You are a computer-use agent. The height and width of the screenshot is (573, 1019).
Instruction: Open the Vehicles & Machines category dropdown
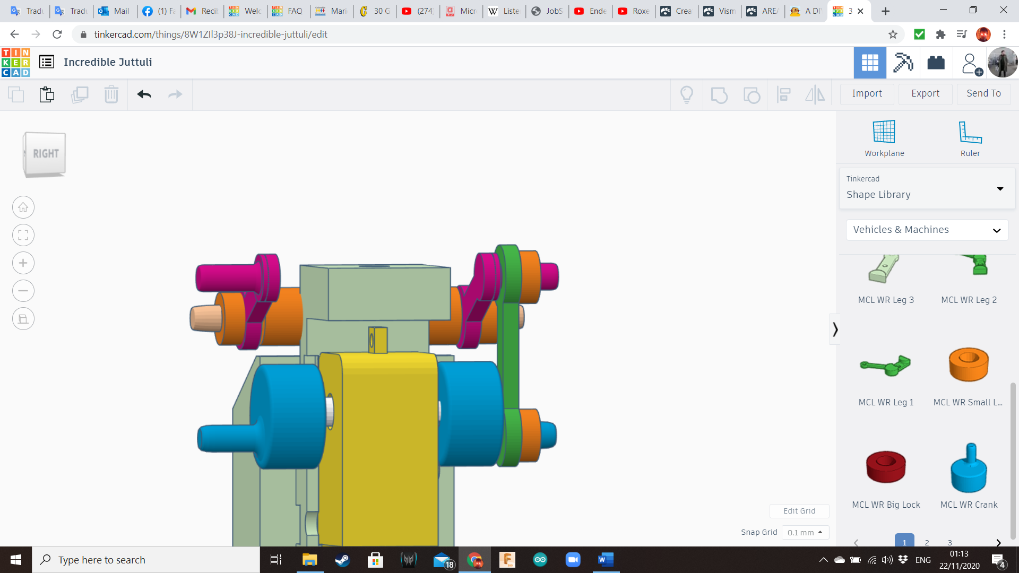927,230
